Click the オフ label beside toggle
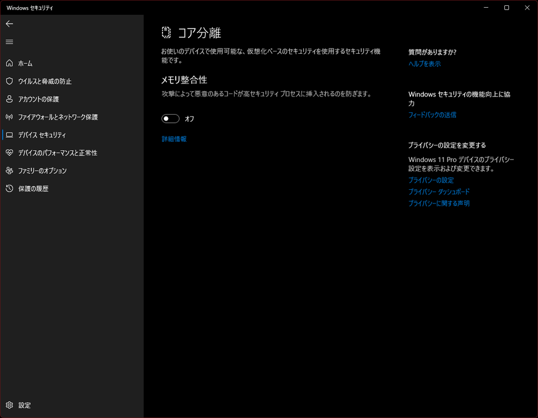The width and height of the screenshot is (538, 418). tap(189, 119)
